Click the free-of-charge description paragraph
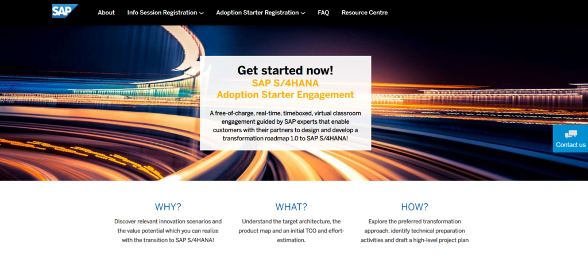 point(285,125)
